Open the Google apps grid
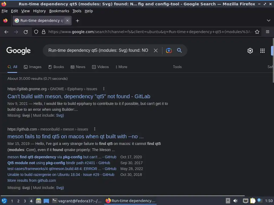The height and width of the screenshot is (205, 274). pos(262,51)
